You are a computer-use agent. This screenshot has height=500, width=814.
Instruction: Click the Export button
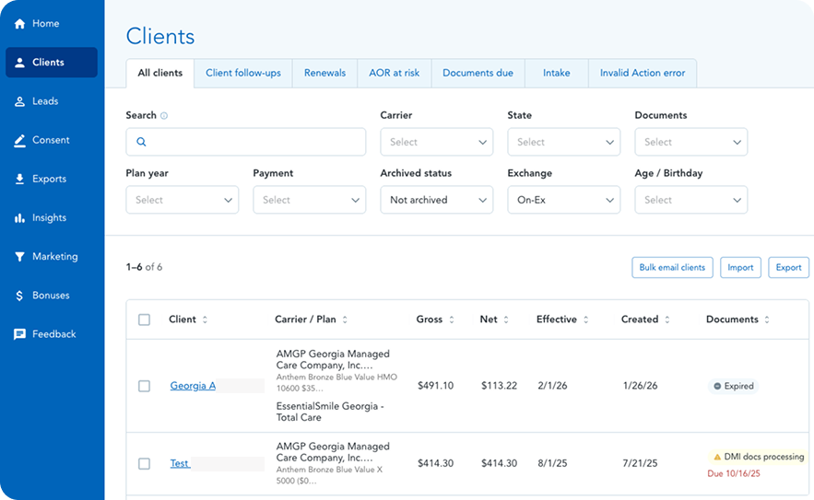pyautogui.click(x=788, y=268)
